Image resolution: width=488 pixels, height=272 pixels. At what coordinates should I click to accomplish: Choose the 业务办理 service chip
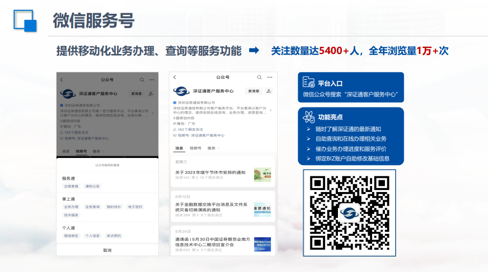[x=71, y=207]
